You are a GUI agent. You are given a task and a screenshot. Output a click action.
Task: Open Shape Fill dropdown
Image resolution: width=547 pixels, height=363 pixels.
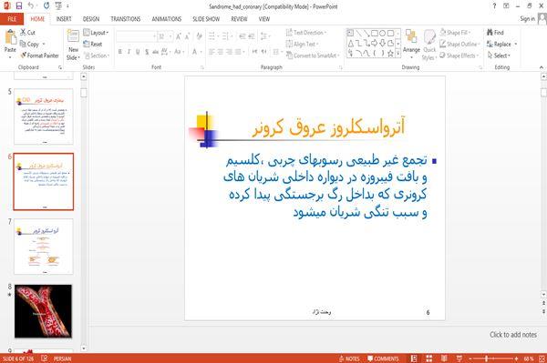[455, 33]
